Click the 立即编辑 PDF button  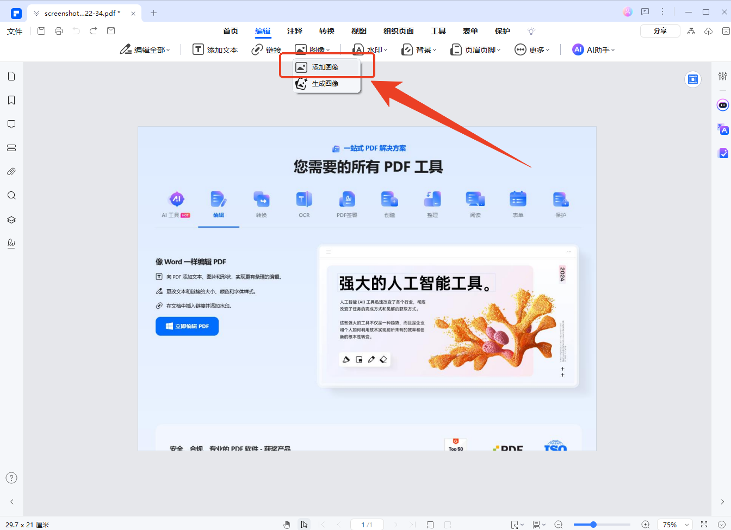click(x=187, y=326)
